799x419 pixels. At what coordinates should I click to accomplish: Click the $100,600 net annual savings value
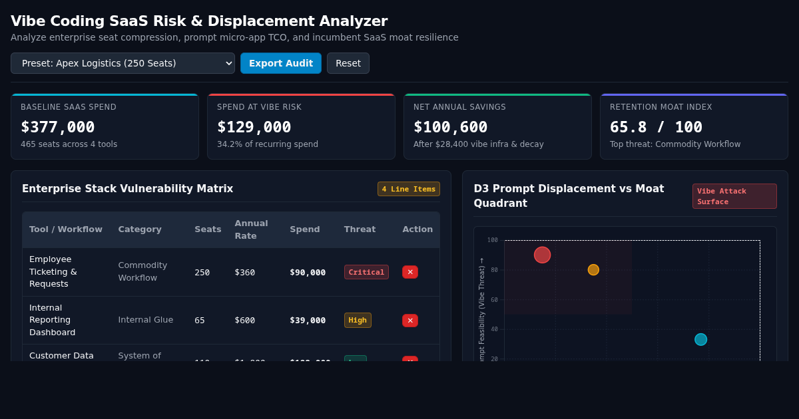pos(451,127)
